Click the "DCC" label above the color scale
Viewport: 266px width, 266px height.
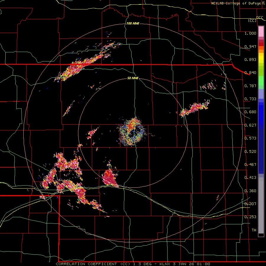tap(259, 17)
